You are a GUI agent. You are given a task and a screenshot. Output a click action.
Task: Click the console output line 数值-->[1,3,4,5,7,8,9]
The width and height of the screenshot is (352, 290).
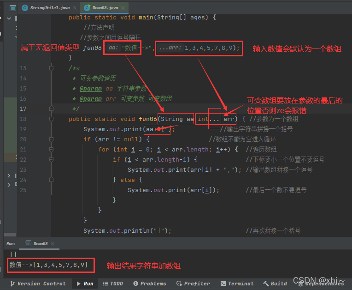pyautogui.click(x=48, y=265)
